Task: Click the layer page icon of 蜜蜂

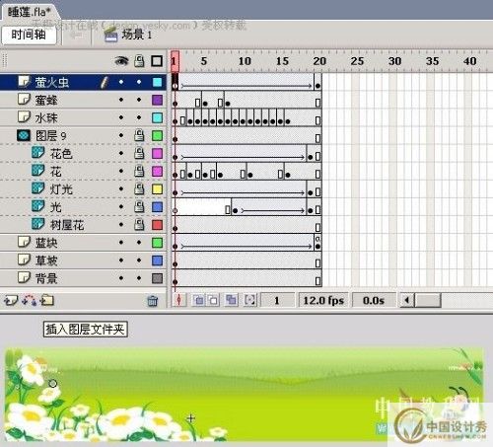Action: click(x=24, y=99)
